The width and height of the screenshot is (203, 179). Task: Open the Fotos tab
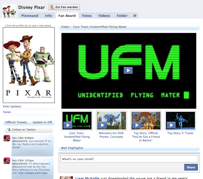(x=87, y=16)
